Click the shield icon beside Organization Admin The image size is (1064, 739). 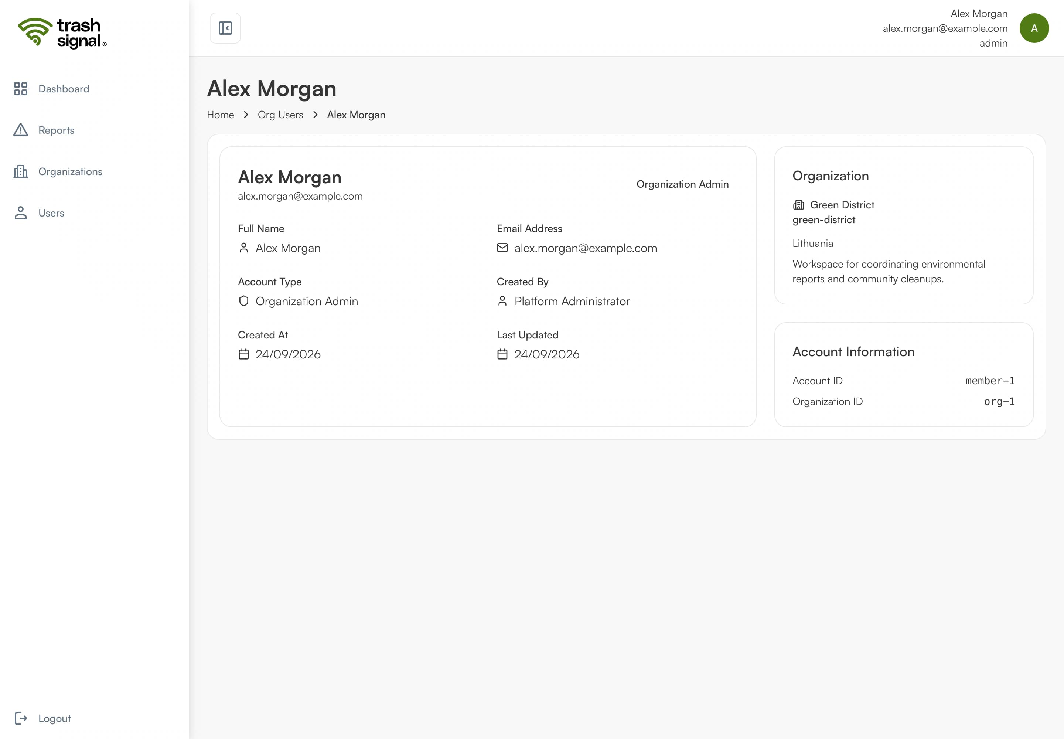coord(243,301)
